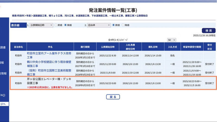
Task: Click the white ジへ sidebar link at bottom
Action: tap(3, 104)
